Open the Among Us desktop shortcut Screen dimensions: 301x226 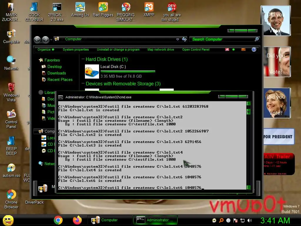tap(80, 10)
